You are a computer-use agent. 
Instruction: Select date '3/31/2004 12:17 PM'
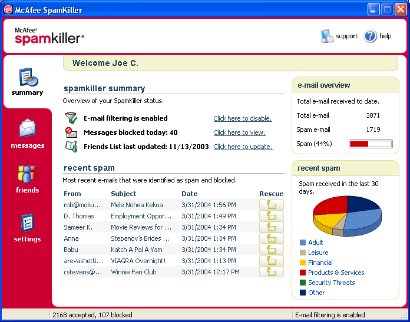tap(210, 272)
